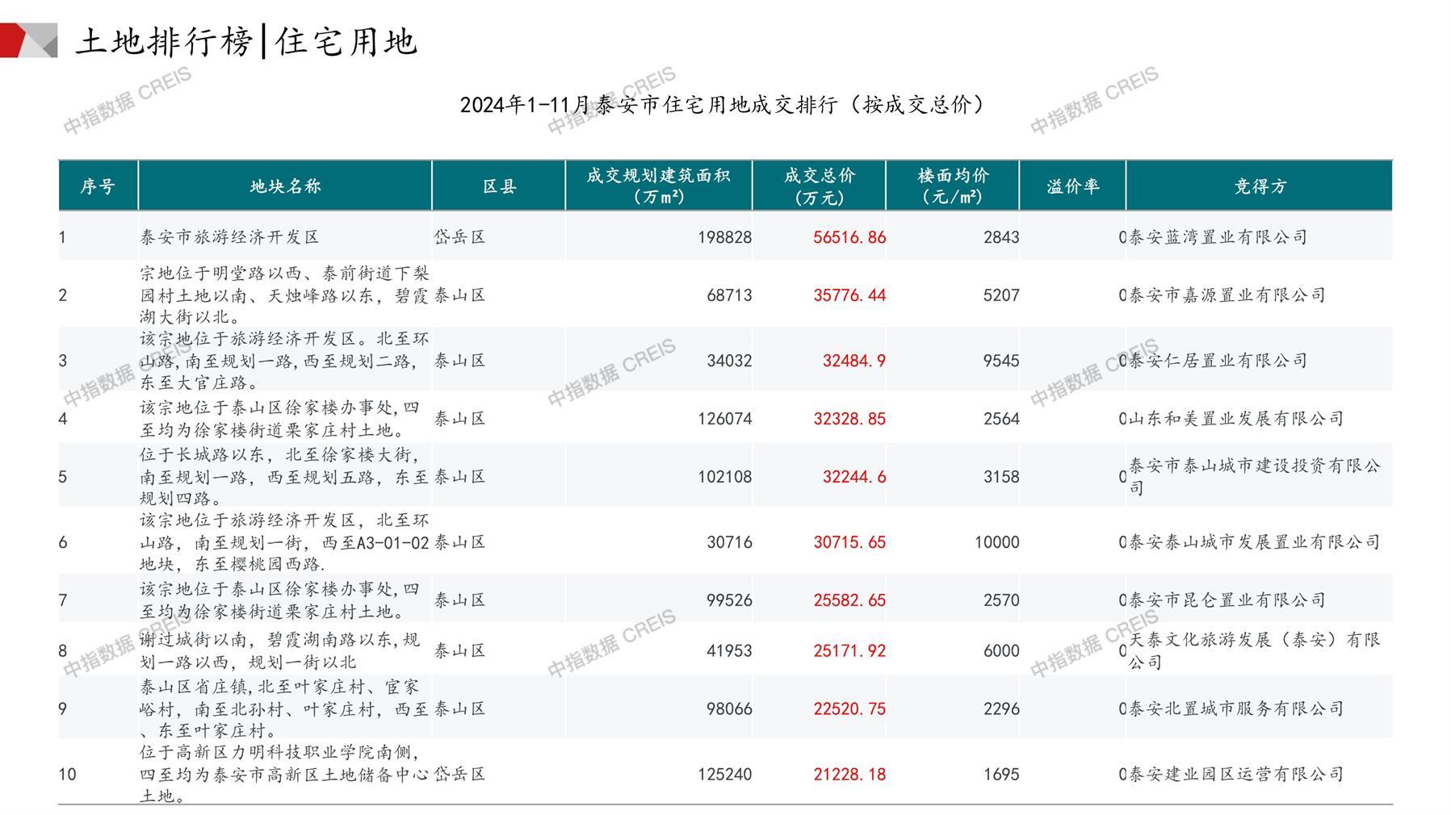Select the 泰安市旅游经济开发区 land name cell

click(230, 237)
